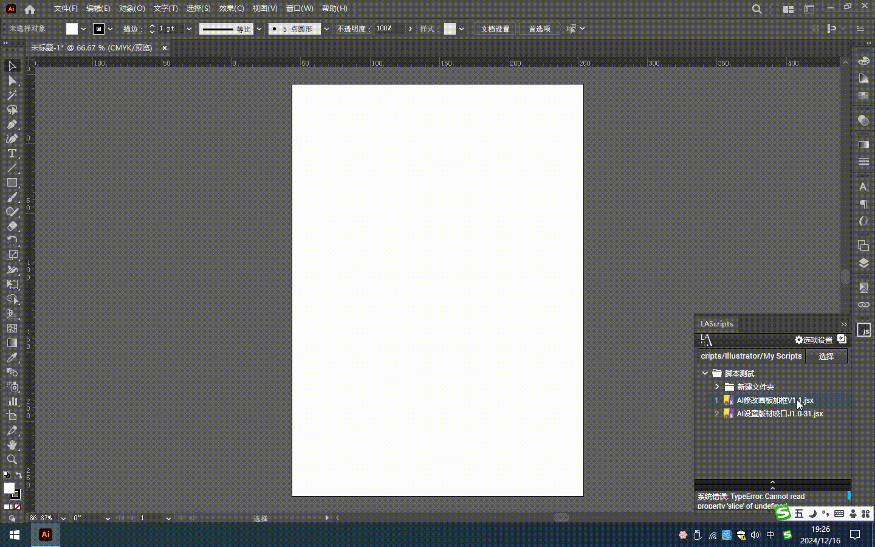875x547 pixels.
Task: Select the Direct Selection tool
Action: pos(12,80)
